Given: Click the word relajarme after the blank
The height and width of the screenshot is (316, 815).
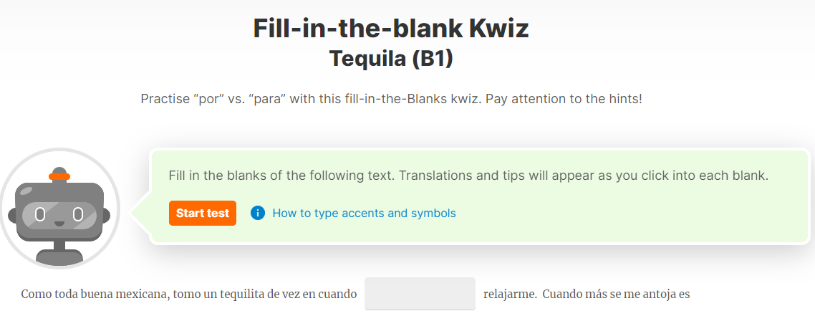Looking at the screenshot, I should tap(509, 295).
